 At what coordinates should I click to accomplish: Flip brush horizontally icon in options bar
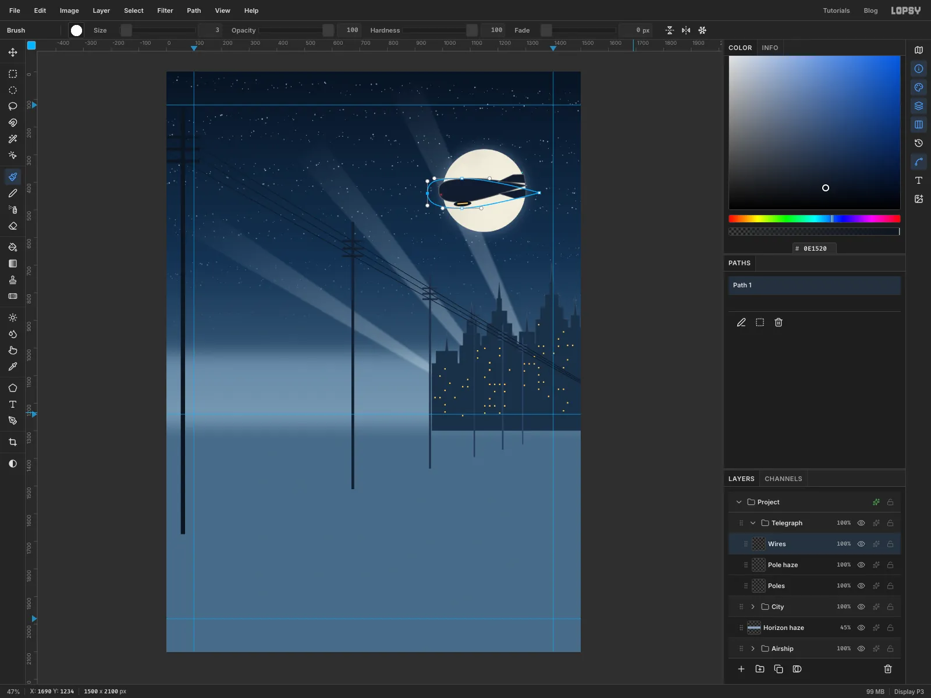(686, 30)
